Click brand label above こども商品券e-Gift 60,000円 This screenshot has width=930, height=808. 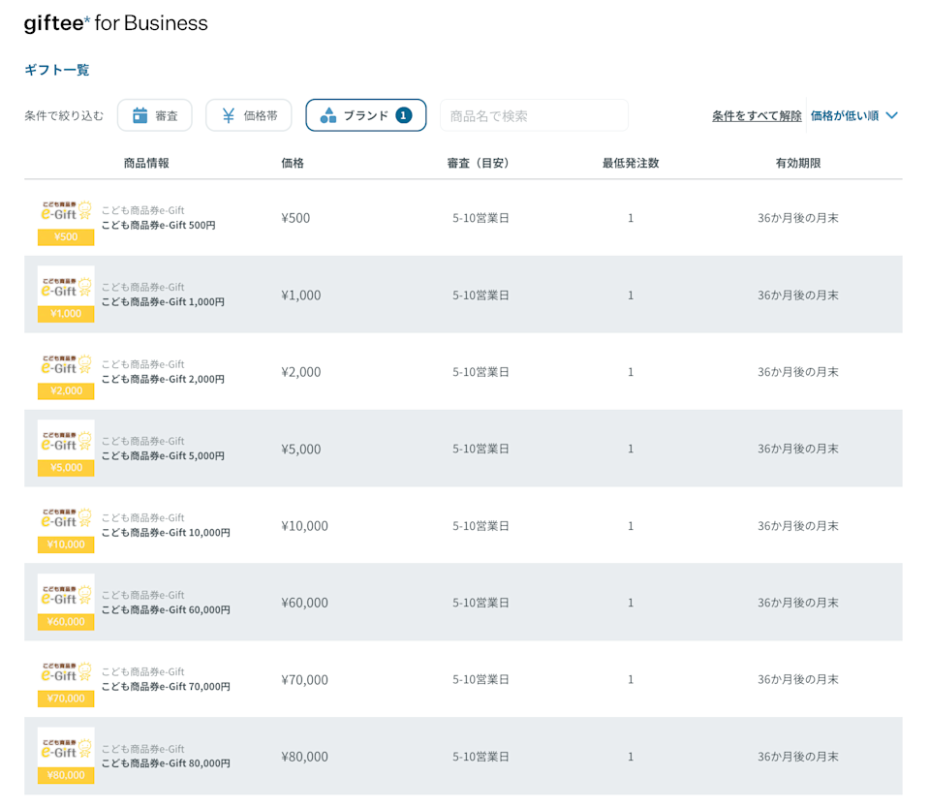pyautogui.click(x=143, y=595)
